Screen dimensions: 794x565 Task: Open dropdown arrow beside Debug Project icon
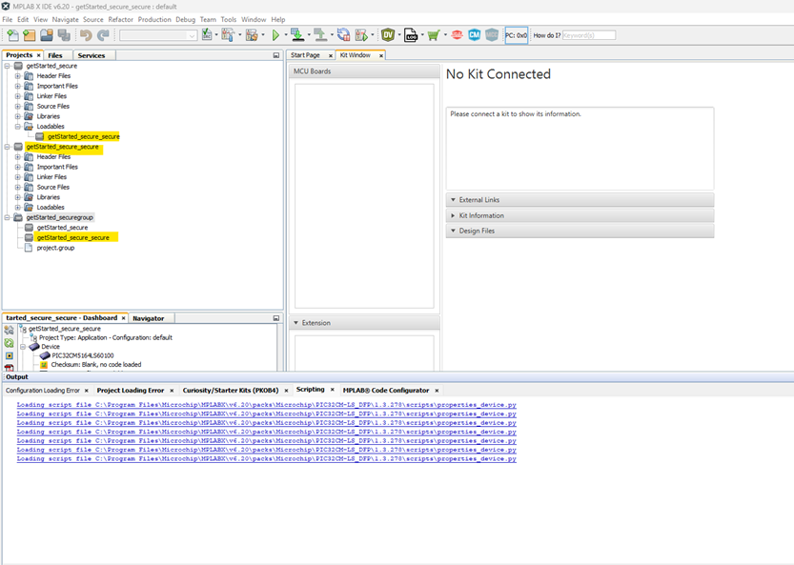click(373, 35)
